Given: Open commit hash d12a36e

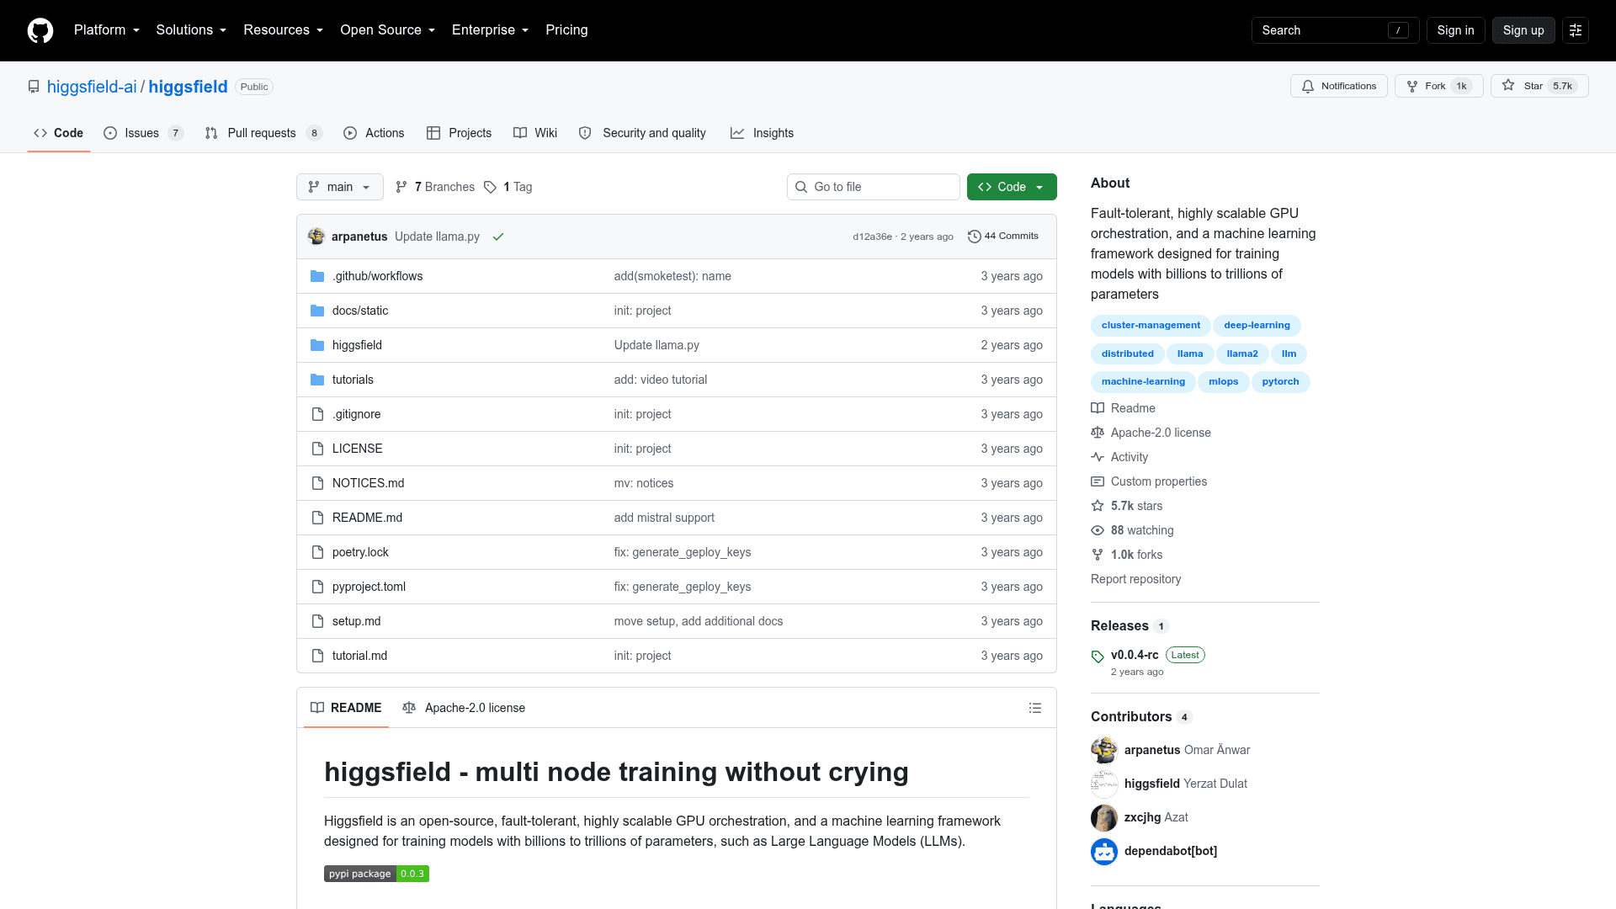Looking at the screenshot, I should pos(872,237).
